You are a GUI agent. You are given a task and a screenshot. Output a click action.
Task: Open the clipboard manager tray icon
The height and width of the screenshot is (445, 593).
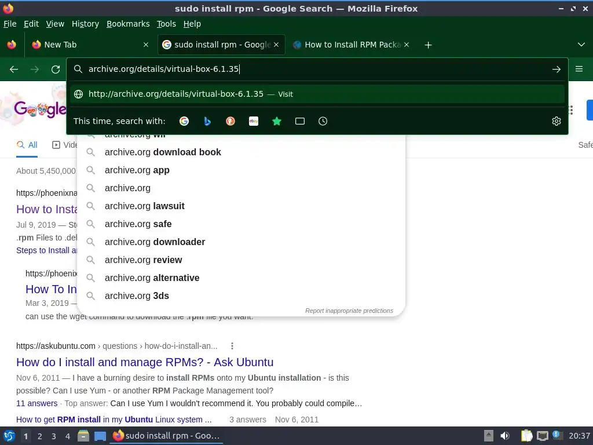tap(526, 436)
